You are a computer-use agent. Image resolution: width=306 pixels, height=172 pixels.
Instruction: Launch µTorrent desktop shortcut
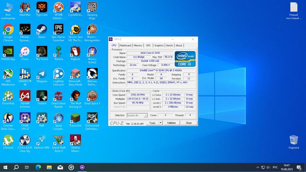click(x=8, y=142)
